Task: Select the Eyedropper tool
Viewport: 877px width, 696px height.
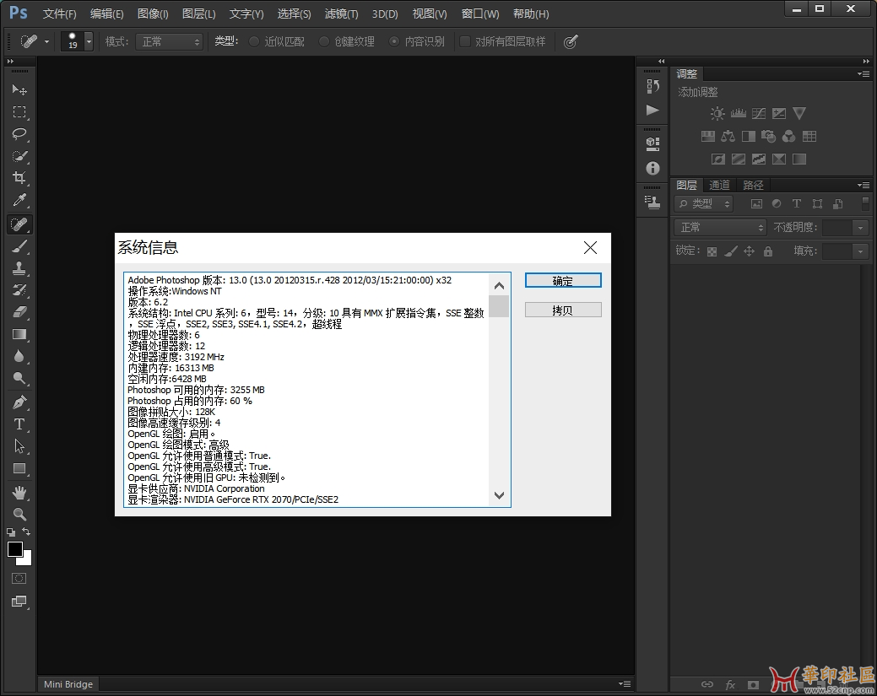Action: click(x=19, y=201)
